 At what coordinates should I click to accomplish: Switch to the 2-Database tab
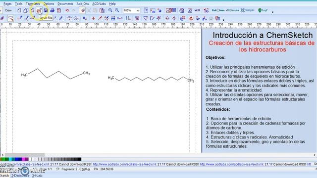coord(20,176)
